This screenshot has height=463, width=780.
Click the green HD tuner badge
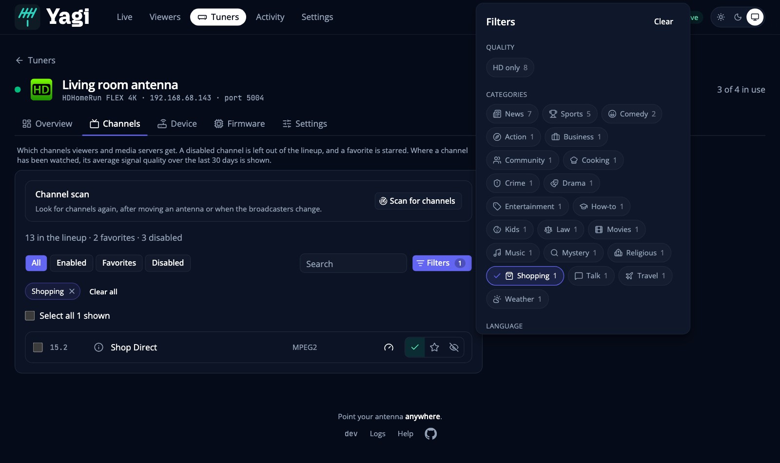click(41, 90)
